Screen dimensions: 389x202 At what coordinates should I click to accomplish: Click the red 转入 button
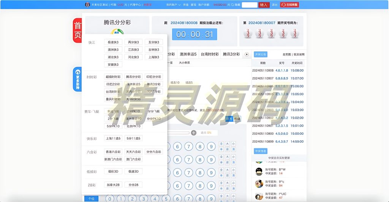coord(264,5)
